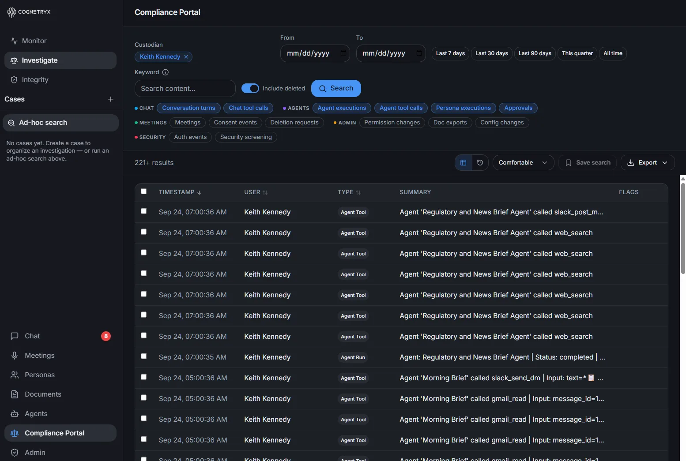686x461 pixels.
Task: Open the Integrity section
Action: (x=60, y=80)
